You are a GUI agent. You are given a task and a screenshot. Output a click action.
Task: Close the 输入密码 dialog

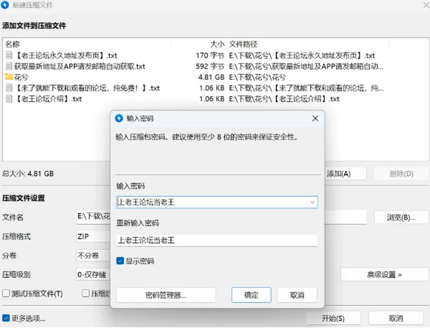(315, 118)
